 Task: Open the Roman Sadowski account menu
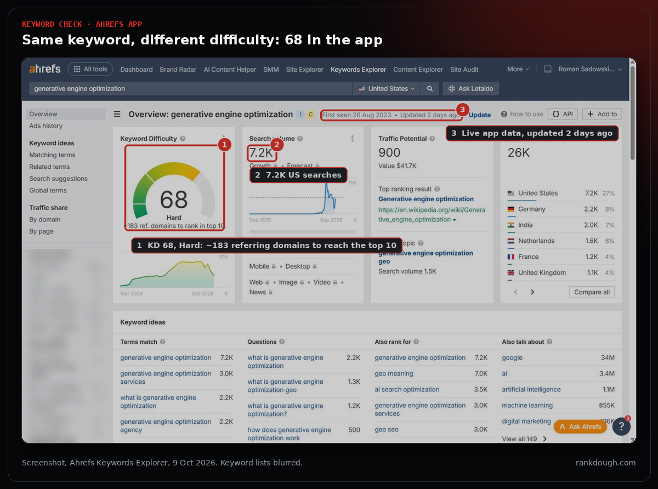tap(591, 69)
